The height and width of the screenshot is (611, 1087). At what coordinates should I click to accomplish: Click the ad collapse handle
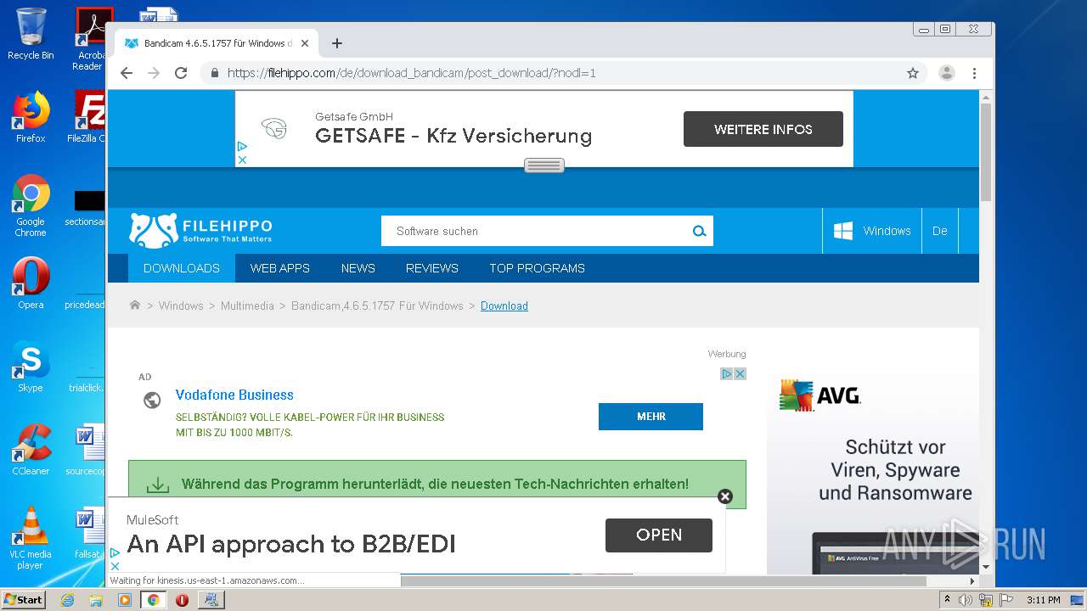pyautogui.click(x=544, y=165)
